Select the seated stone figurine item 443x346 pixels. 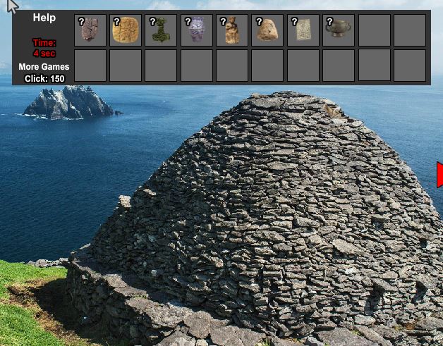point(232,30)
